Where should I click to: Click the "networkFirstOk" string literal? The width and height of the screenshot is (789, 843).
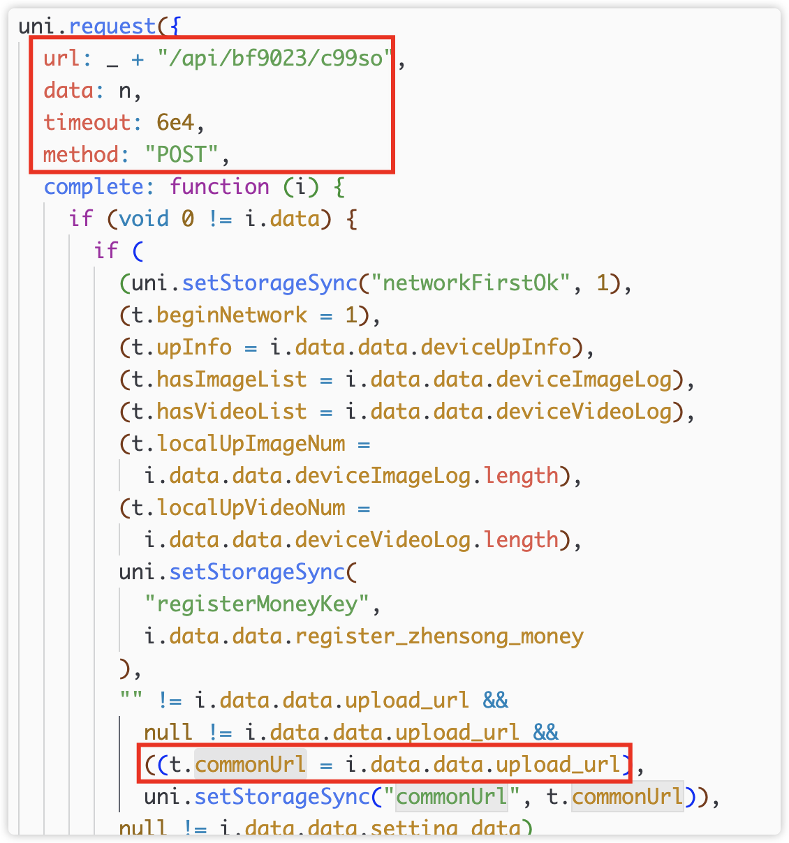click(x=471, y=283)
